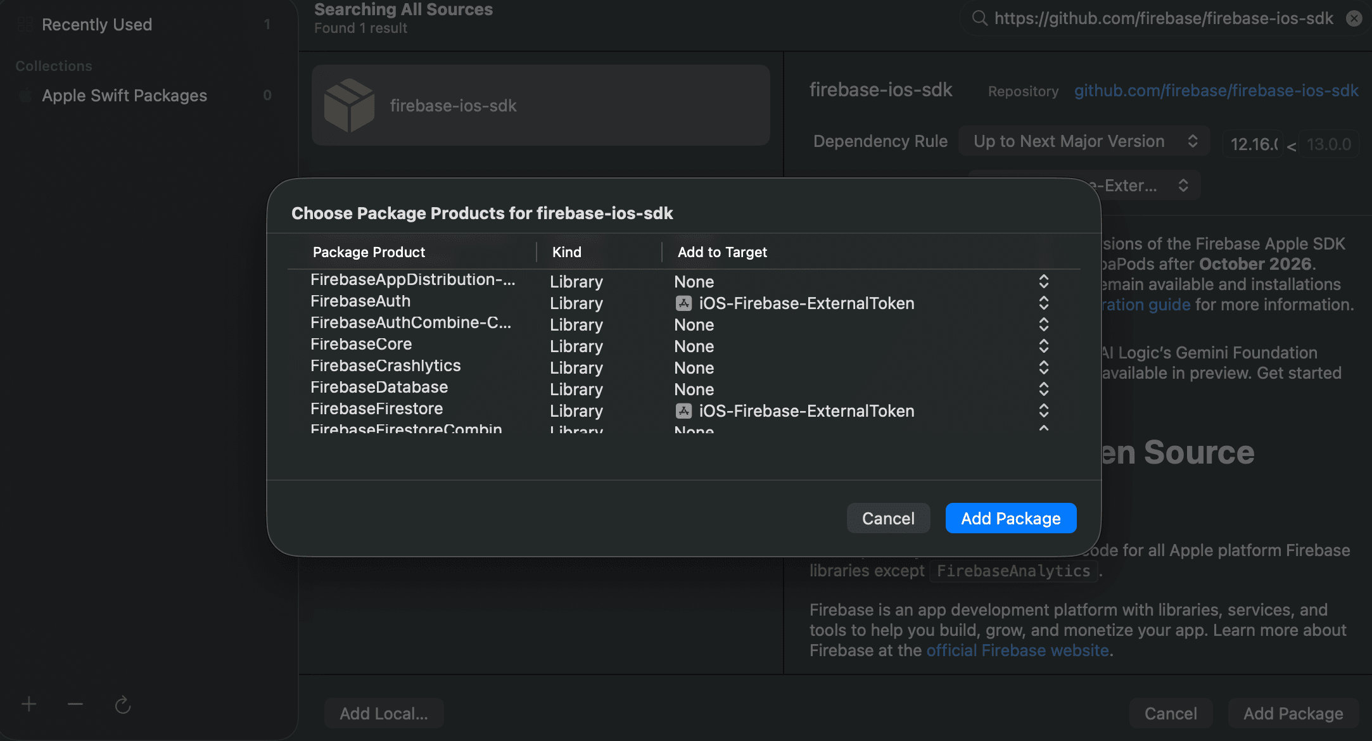Select the firebase-ios-sdk search result

(x=541, y=105)
